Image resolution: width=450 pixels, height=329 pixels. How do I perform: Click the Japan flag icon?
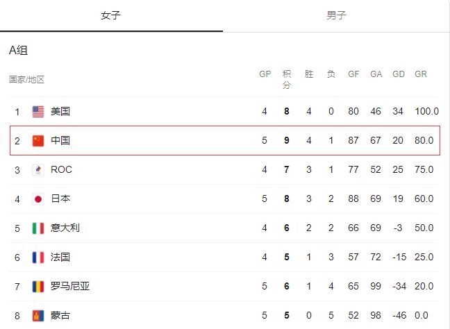pos(38,199)
